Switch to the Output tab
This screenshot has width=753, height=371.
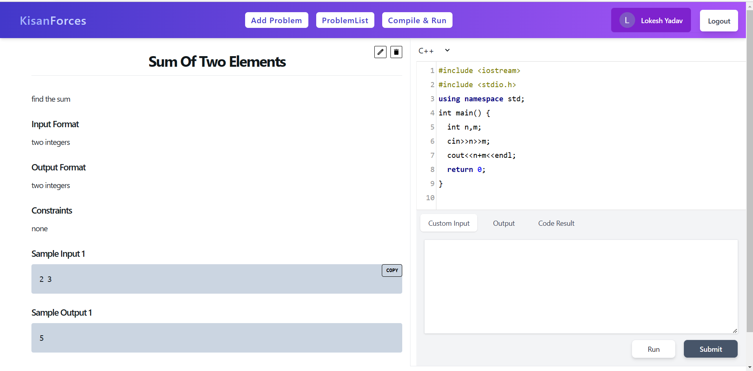pos(504,223)
